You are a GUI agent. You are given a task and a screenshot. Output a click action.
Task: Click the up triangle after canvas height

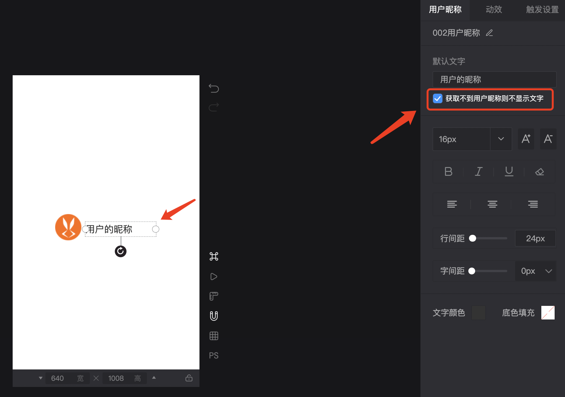[x=154, y=378]
